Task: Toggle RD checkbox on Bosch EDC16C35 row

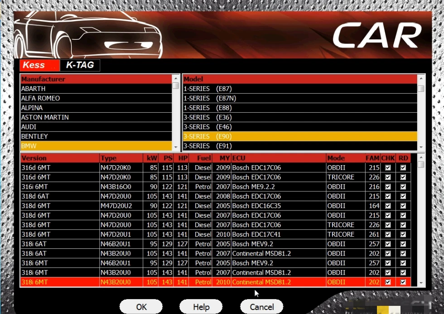Action: click(x=403, y=206)
